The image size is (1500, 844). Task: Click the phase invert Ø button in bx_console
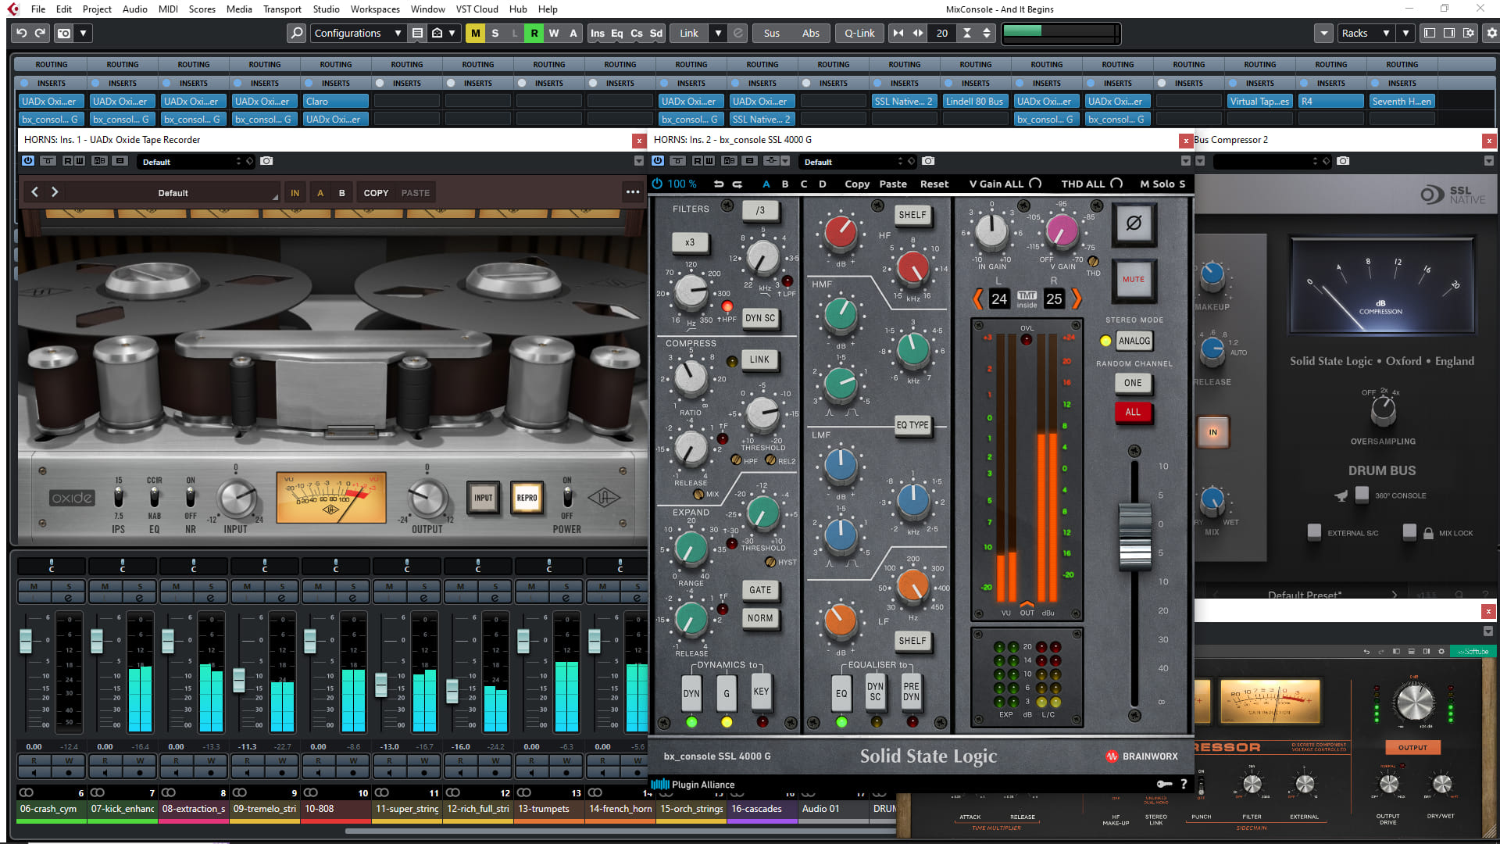pyautogui.click(x=1134, y=224)
